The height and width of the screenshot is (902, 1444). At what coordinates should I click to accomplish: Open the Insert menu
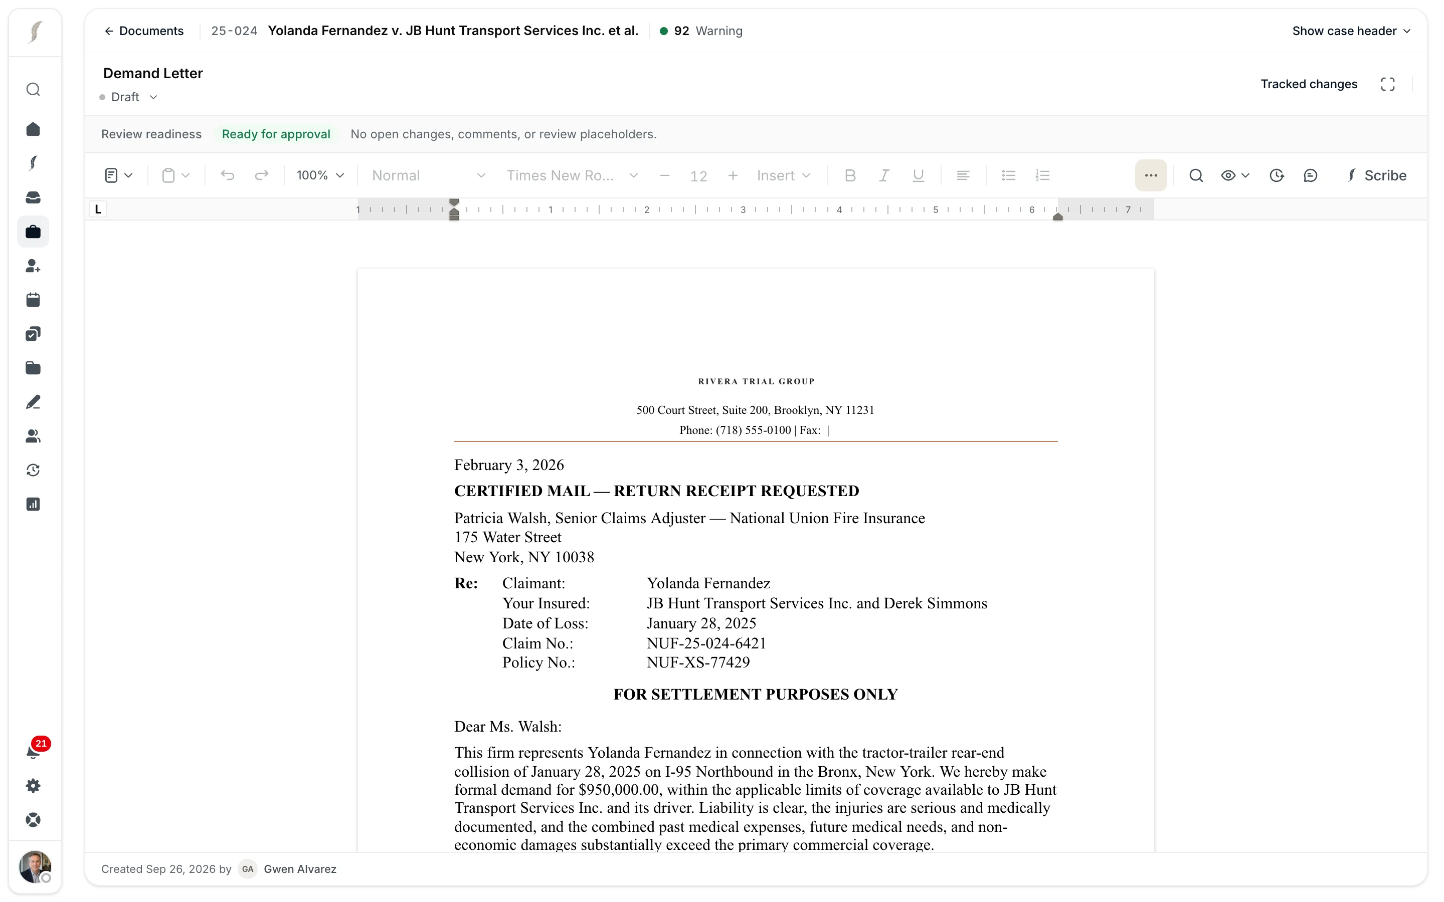pyautogui.click(x=784, y=175)
